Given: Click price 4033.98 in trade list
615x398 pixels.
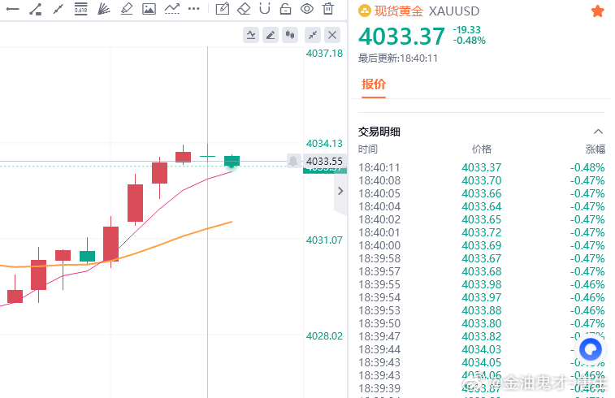Looking at the screenshot, I should tap(482, 284).
